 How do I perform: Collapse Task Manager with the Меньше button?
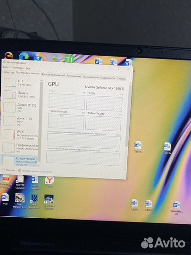coord(8,170)
